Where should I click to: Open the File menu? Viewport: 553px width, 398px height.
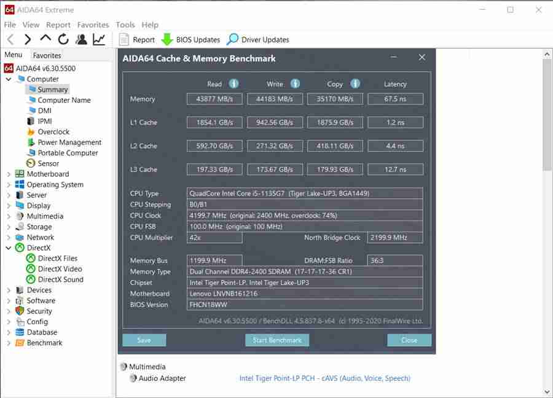[x=10, y=25]
